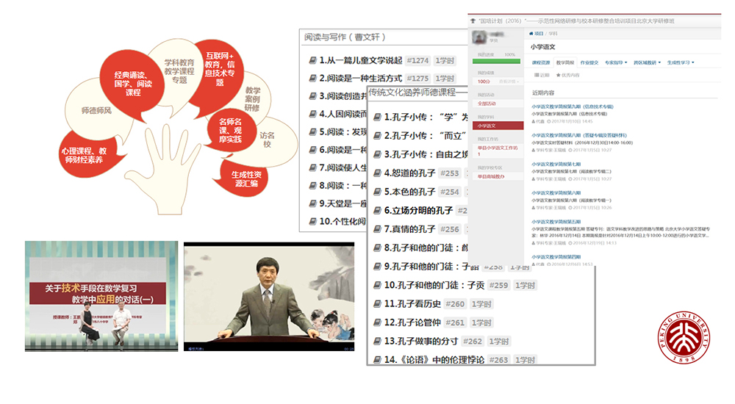Click book icon beside 10.孔子和他的门徒：子贡

tap(377, 286)
